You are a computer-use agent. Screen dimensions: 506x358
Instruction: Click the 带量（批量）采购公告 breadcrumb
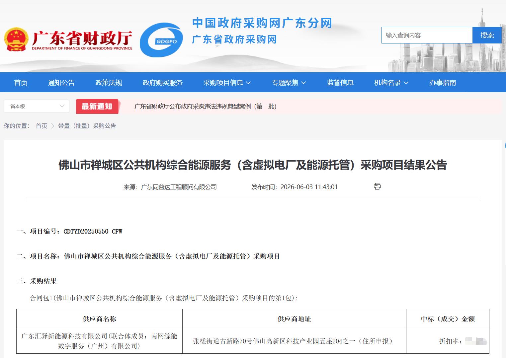pyautogui.click(x=87, y=126)
